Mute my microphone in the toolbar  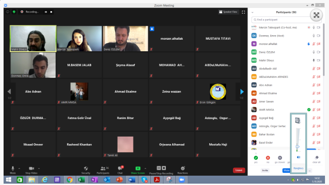[x=13, y=170]
